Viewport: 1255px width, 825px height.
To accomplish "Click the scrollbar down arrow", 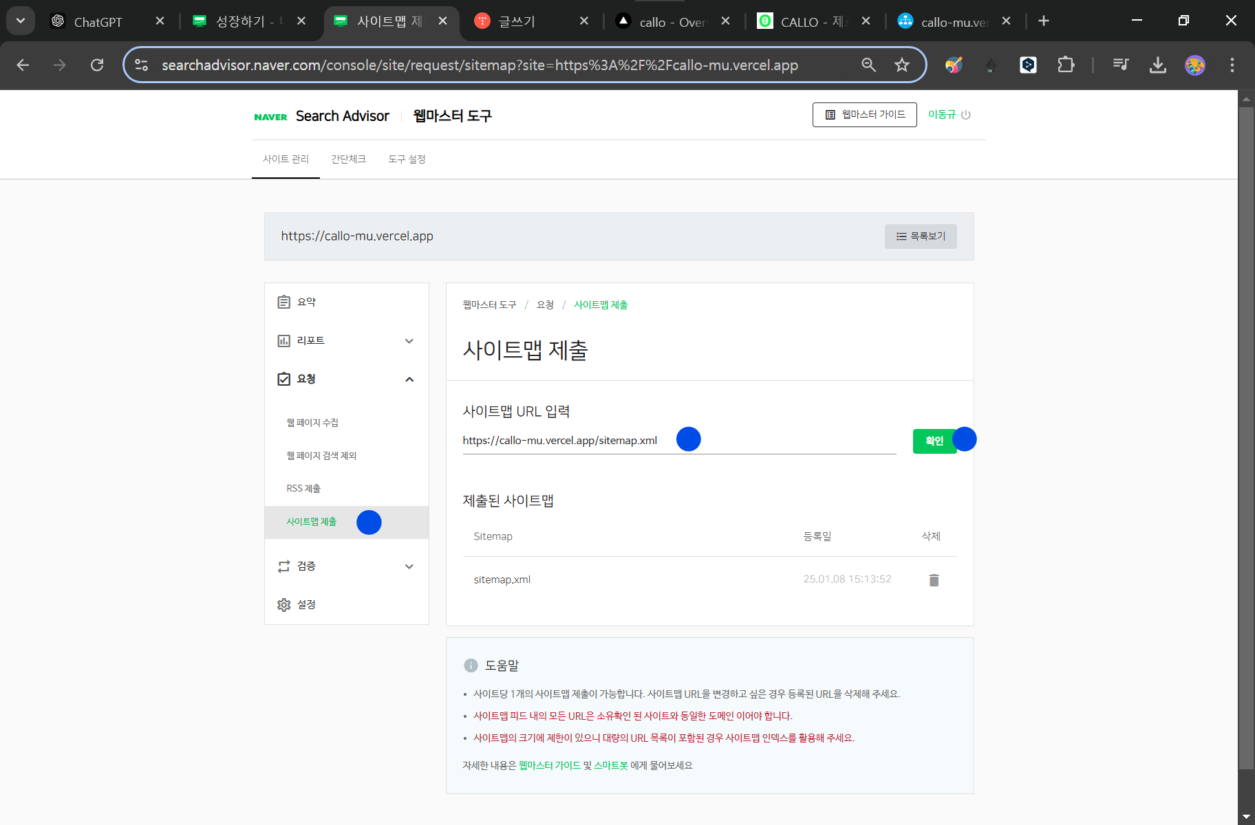I will click(x=1246, y=817).
